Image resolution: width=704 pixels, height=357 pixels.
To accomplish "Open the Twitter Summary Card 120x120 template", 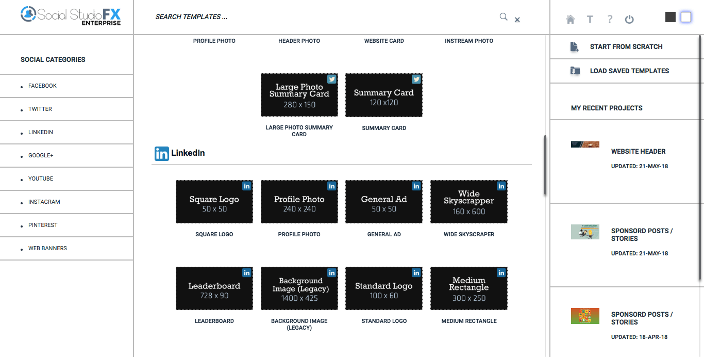I will pos(384,95).
